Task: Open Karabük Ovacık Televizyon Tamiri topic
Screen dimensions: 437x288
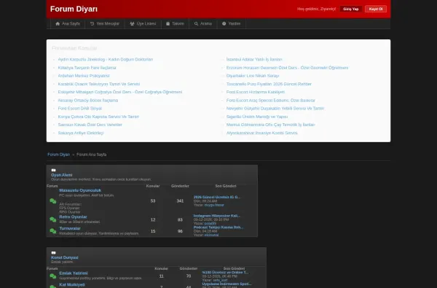Action: (99, 84)
